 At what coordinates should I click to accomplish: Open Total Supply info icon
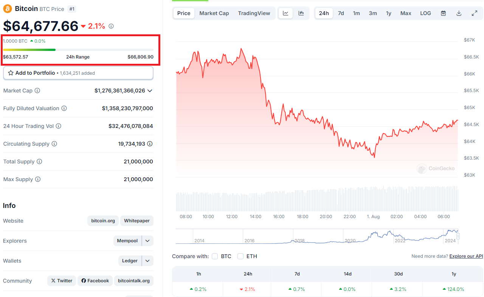(39, 162)
